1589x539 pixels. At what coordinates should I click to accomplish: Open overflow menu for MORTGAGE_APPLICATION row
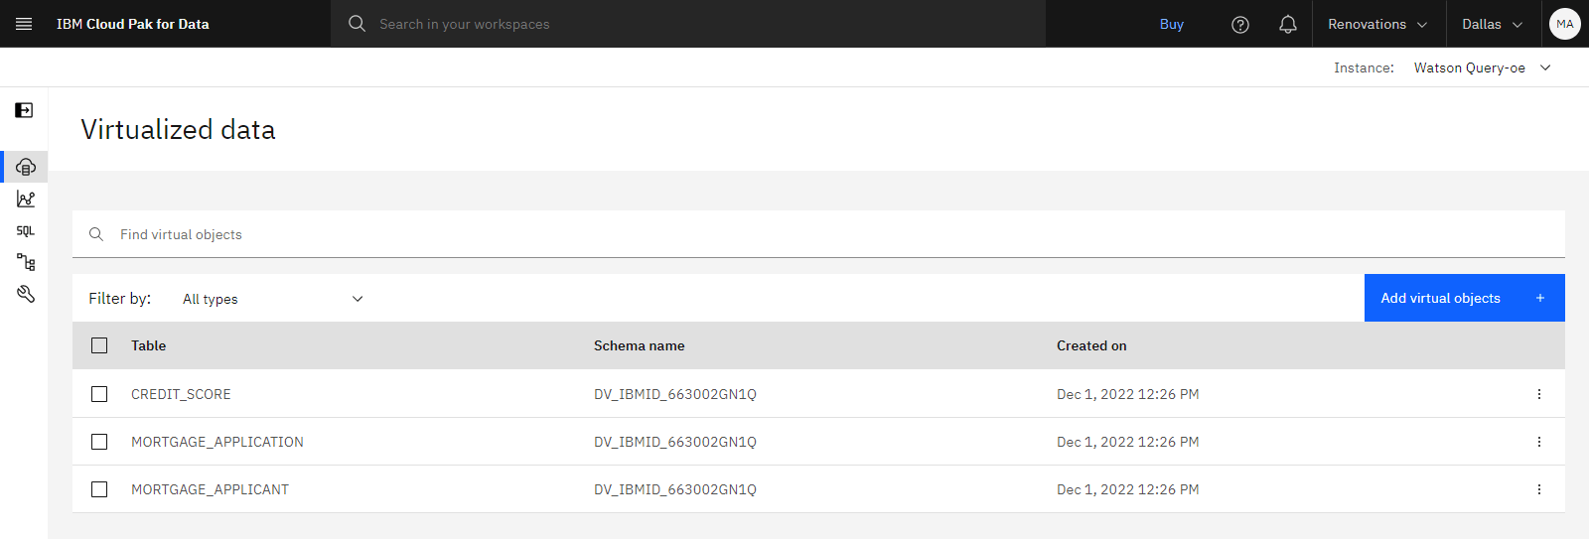[1539, 442]
